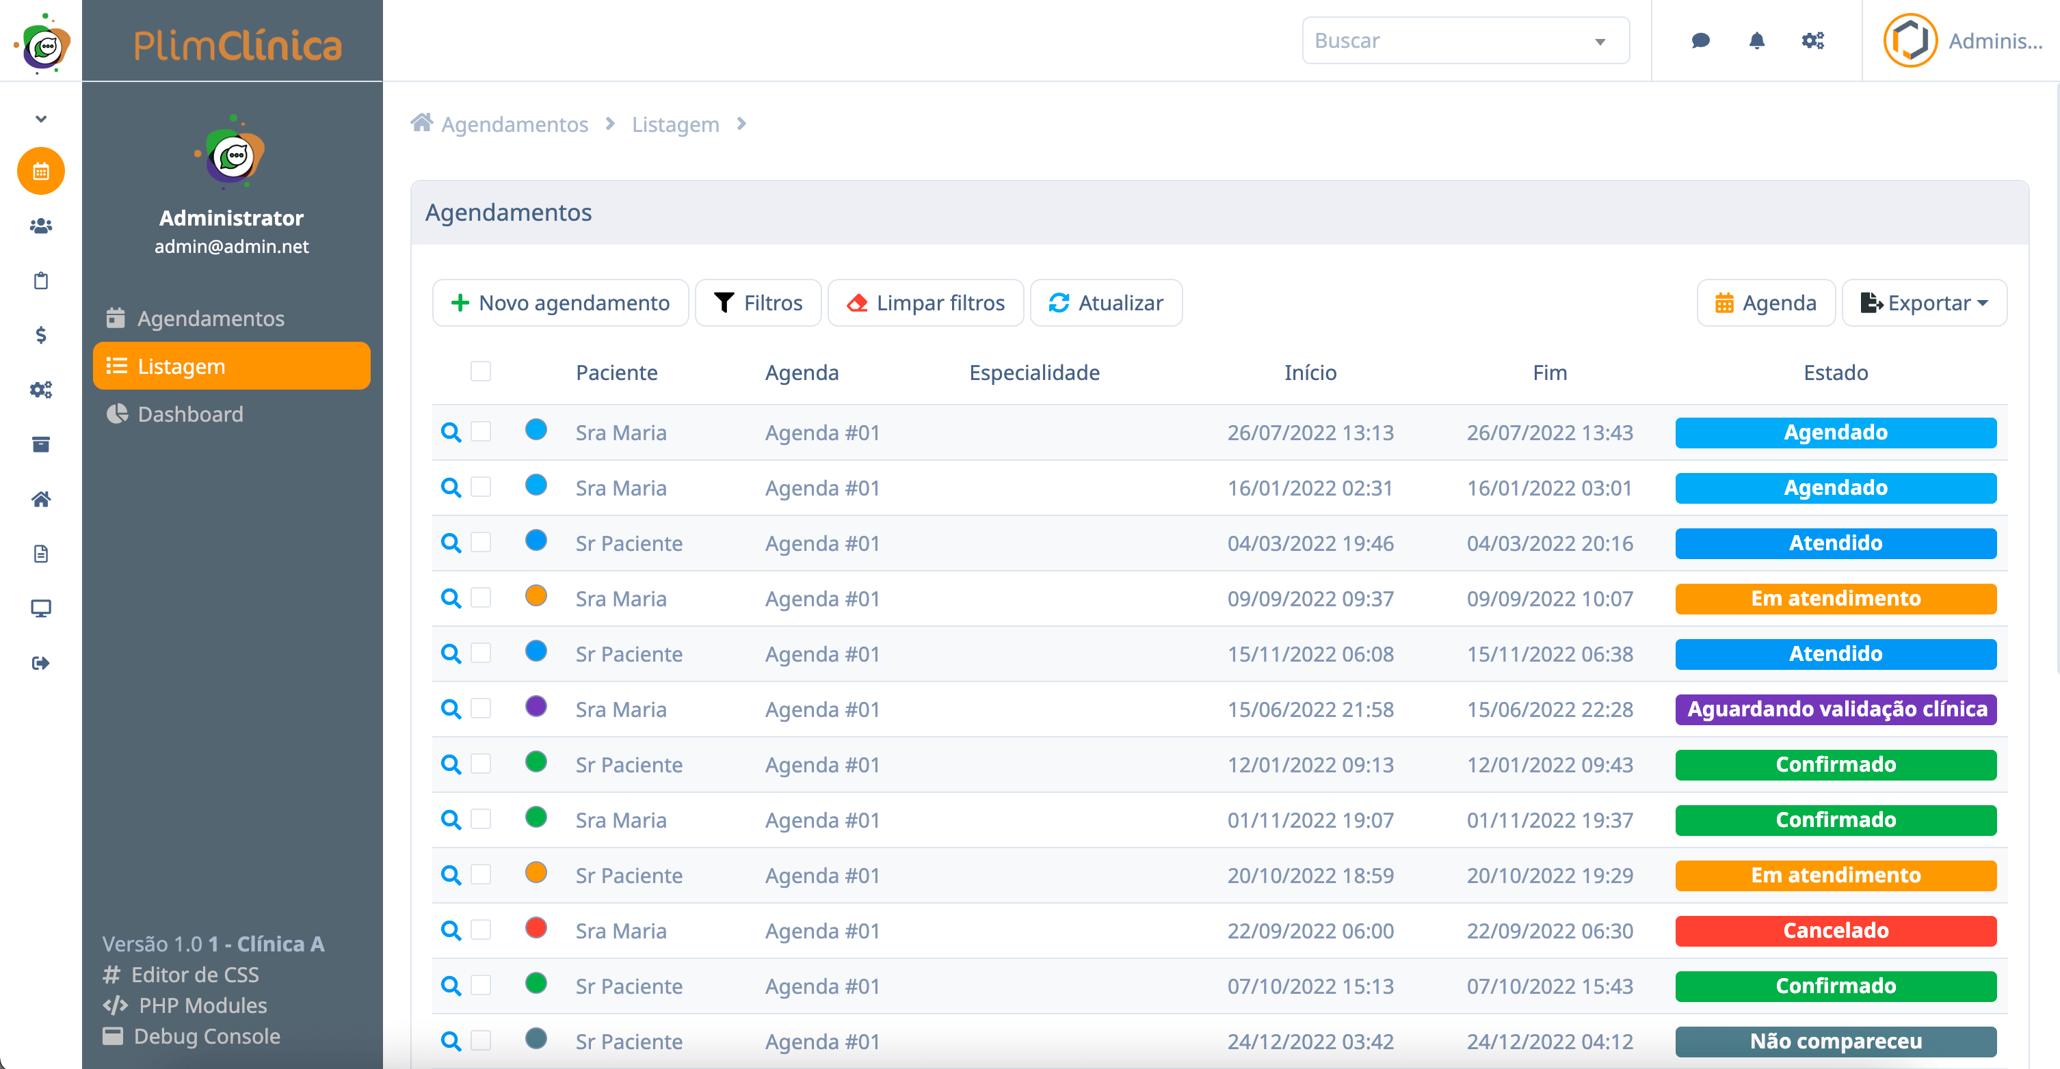Open magnifier for 22/09/2022 06:00 appointment
Image resolution: width=2060 pixels, height=1069 pixels.
point(451,930)
